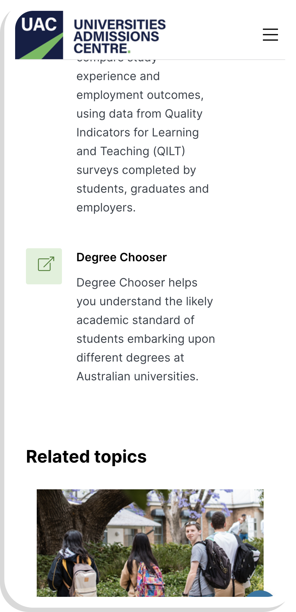Open the Degree Chooser external link icon
The height and width of the screenshot is (612, 296).
pos(44,266)
